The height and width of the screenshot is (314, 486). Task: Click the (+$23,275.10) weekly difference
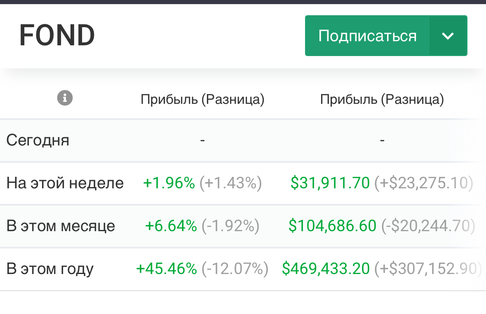point(424,183)
